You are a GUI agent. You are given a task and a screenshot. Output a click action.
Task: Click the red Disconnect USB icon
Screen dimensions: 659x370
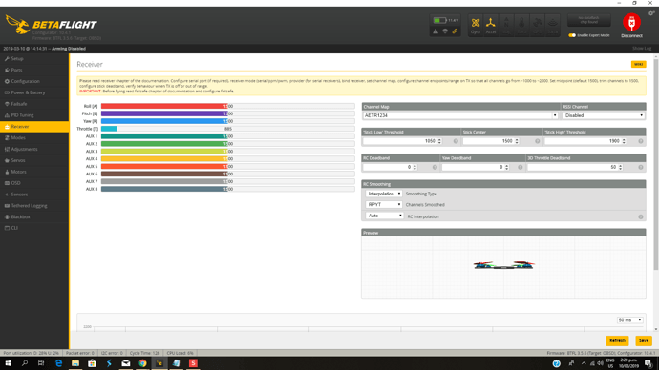[631, 22]
